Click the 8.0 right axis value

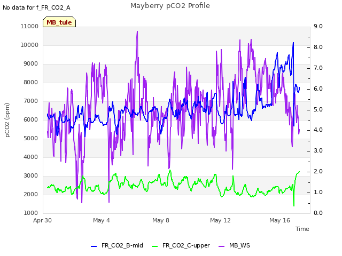click(x=318, y=47)
